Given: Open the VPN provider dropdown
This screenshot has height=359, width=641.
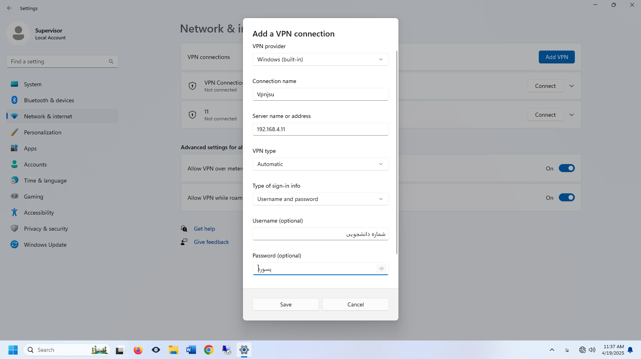Looking at the screenshot, I should pos(320,59).
